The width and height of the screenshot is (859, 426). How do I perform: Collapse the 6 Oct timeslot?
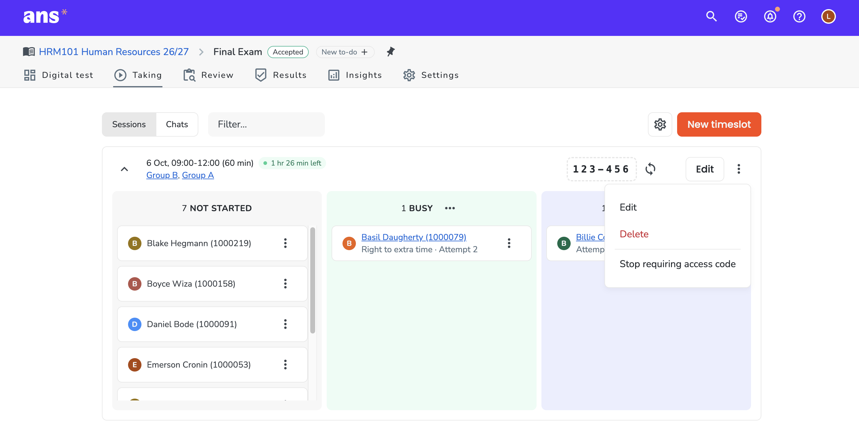124,169
